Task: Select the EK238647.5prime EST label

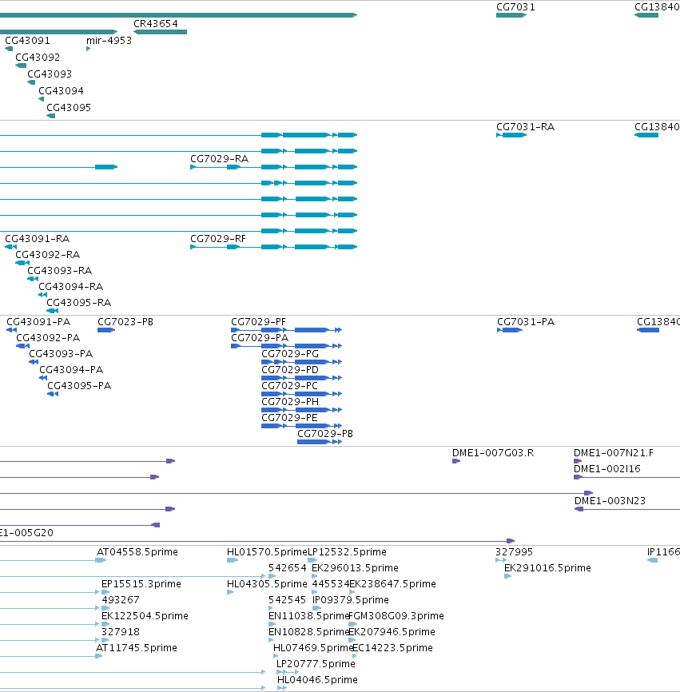Action: click(392, 584)
